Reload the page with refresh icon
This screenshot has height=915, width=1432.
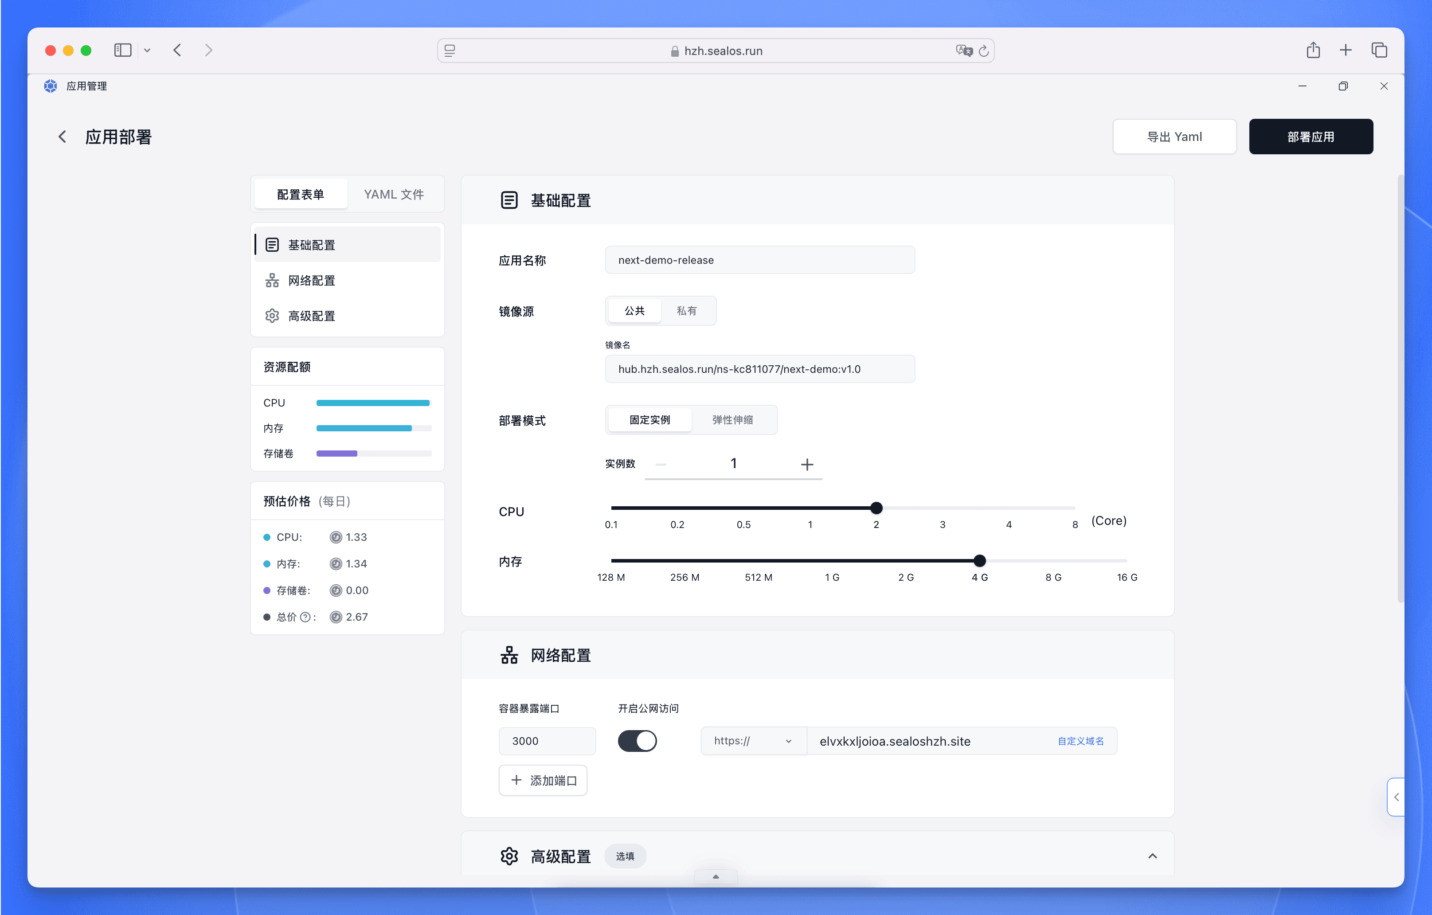(x=984, y=51)
